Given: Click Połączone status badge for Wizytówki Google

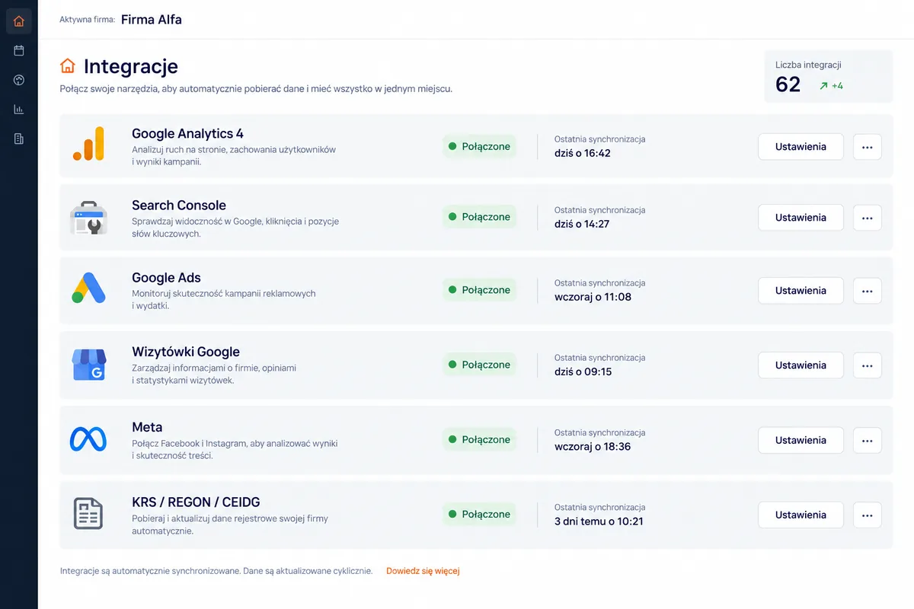Looking at the screenshot, I should [479, 365].
